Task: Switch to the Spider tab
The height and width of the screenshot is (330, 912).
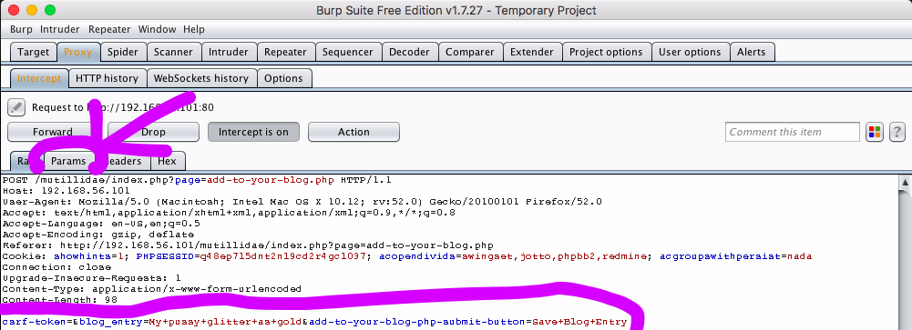Action: click(123, 52)
